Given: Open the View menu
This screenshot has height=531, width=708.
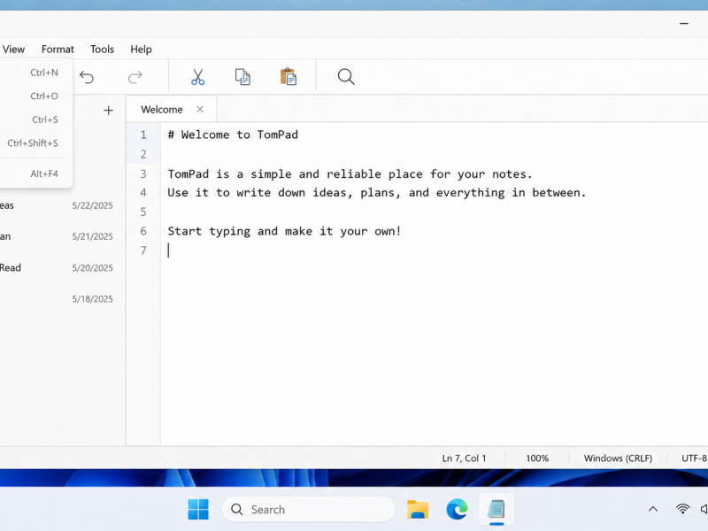Looking at the screenshot, I should pos(13,50).
